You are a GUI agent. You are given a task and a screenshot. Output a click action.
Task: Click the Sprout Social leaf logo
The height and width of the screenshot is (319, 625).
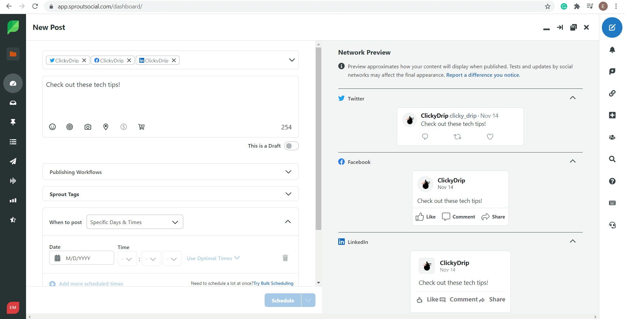pos(13,27)
